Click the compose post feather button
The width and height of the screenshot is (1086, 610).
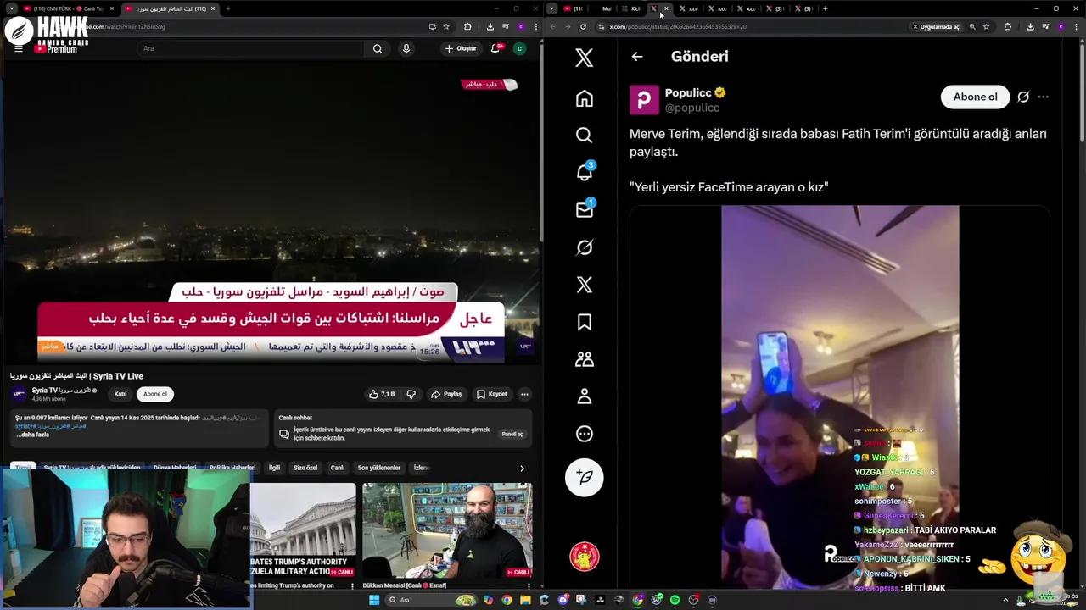[x=584, y=477]
